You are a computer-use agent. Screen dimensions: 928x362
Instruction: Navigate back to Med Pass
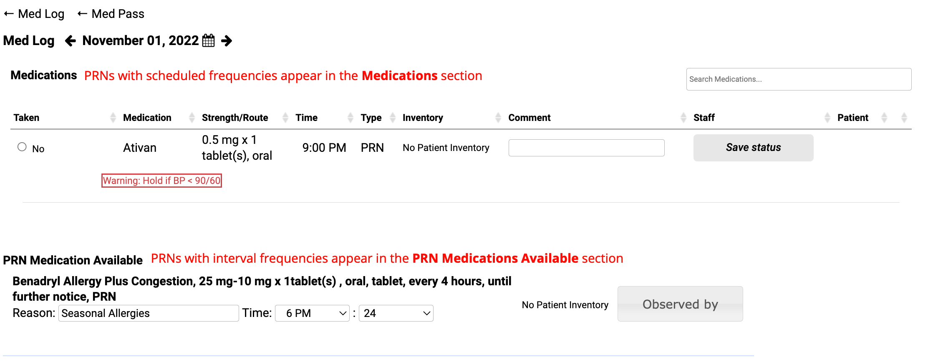[111, 14]
